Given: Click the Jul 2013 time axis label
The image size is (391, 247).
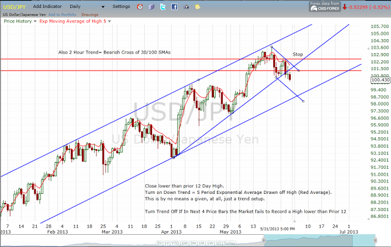Looking at the screenshot, I should click(x=349, y=232).
